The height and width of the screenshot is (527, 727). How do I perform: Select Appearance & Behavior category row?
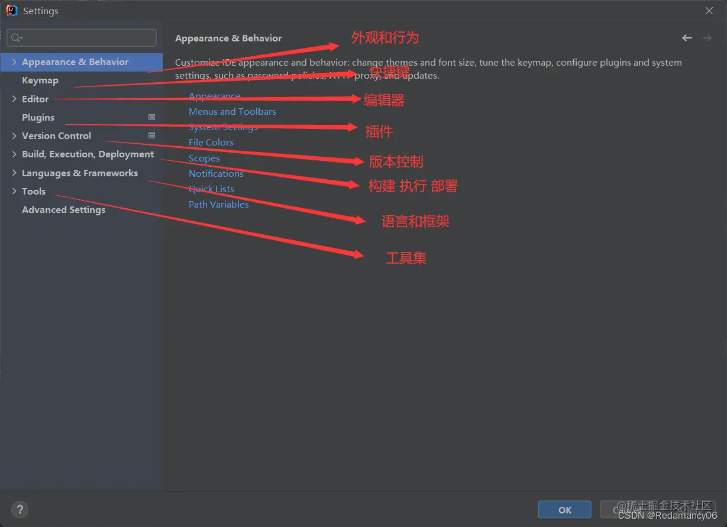[x=82, y=62]
